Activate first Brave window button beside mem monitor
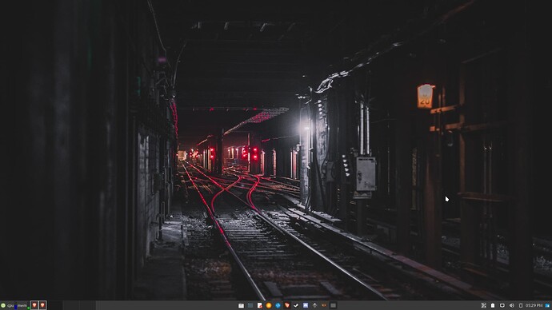Viewport: 552px width, 310px height. (x=34, y=305)
